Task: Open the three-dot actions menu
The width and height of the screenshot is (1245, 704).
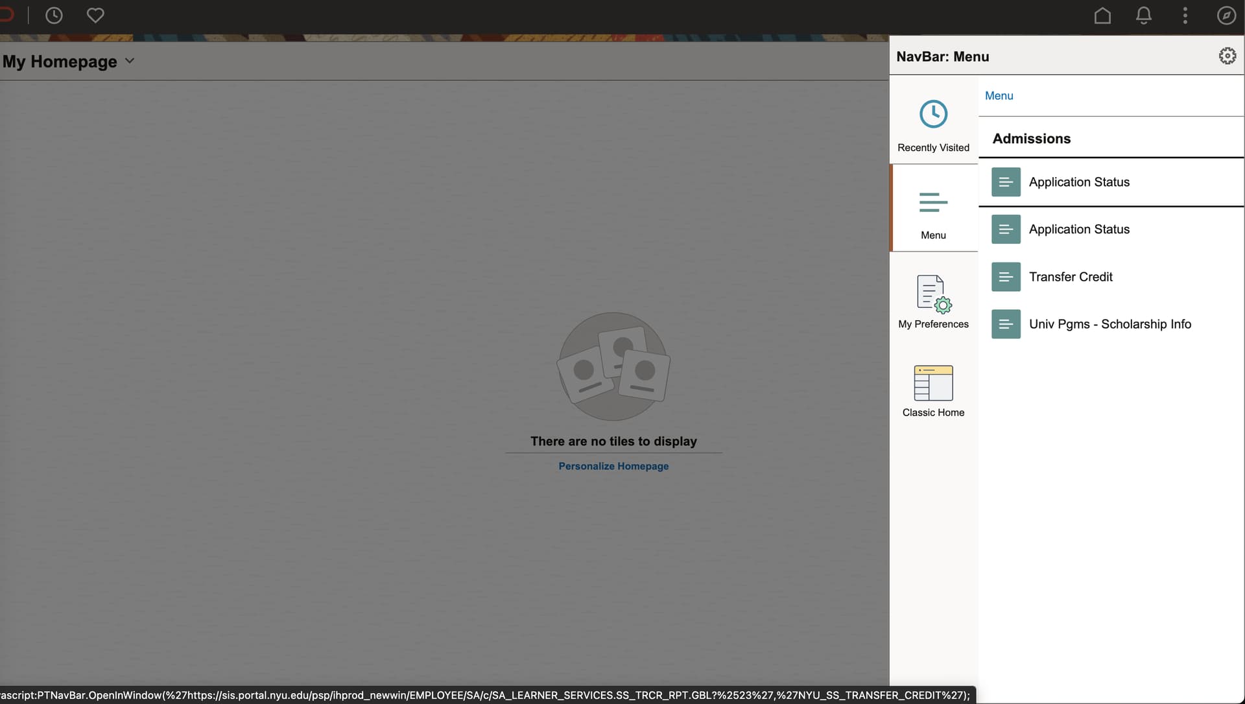Action: tap(1185, 16)
